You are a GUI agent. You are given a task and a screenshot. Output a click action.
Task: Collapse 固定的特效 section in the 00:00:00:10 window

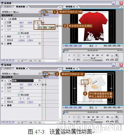coord(40,15)
